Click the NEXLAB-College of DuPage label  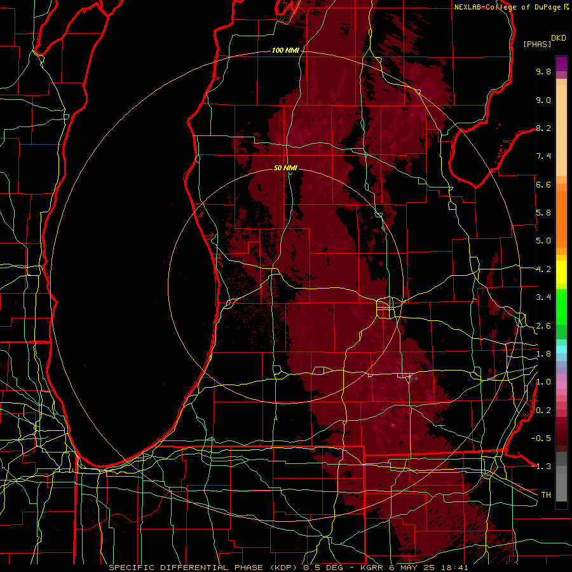507,7
